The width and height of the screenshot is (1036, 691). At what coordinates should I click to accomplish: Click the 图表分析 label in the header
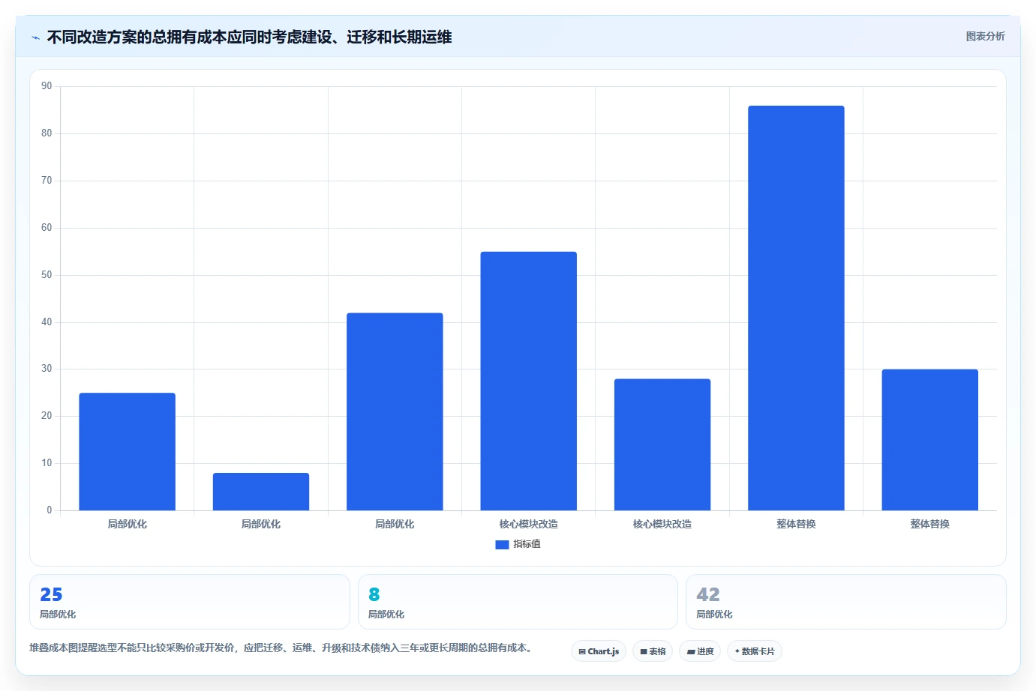[985, 36]
